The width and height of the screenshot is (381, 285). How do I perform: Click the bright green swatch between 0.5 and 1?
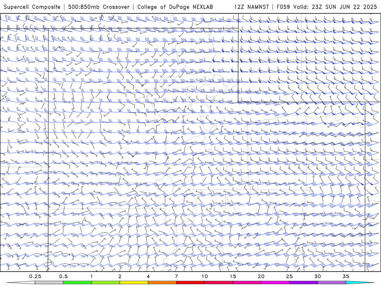tap(78, 283)
